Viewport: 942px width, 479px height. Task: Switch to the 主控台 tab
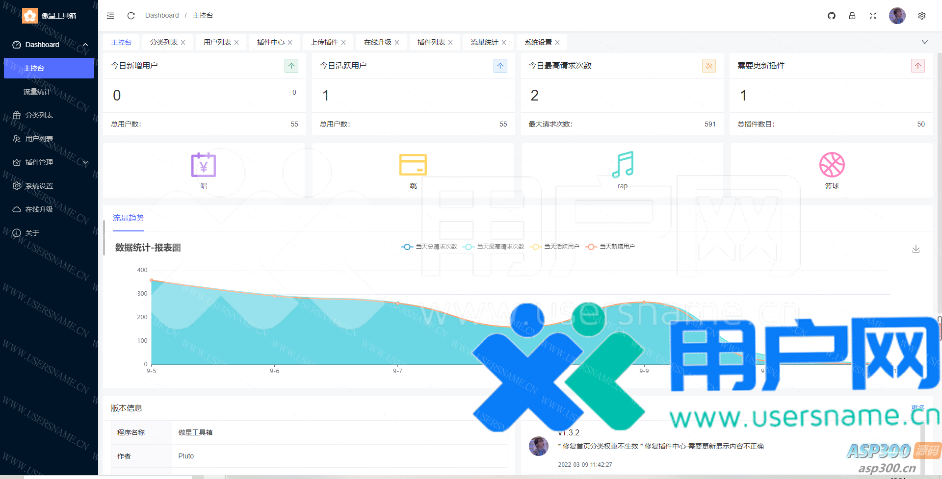click(x=121, y=43)
